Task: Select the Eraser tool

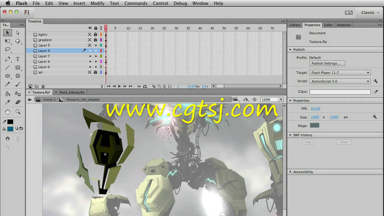Action: pos(18,102)
